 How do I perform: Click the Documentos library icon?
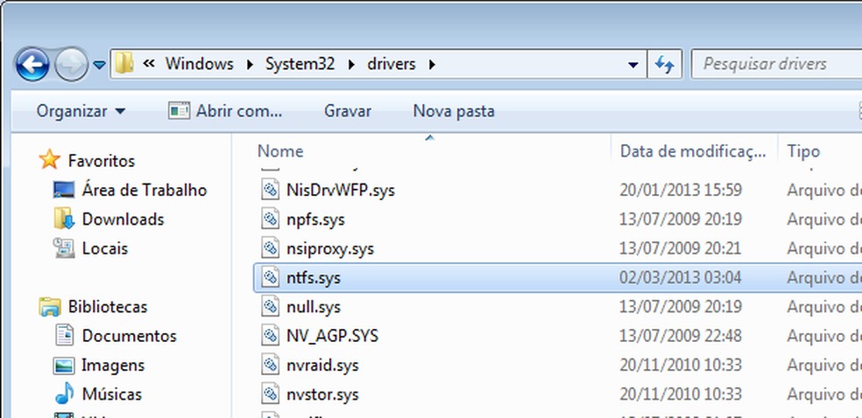coord(64,335)
